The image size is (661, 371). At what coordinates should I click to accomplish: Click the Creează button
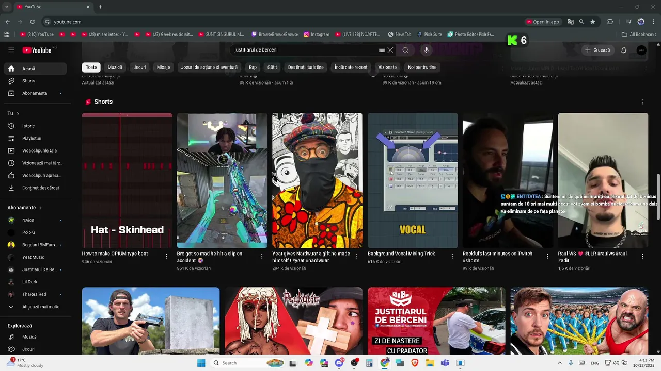pos(597,50)
